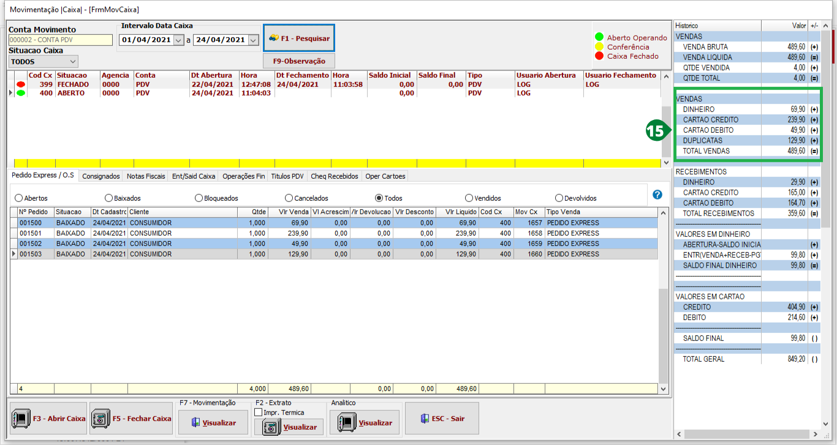Screen dimensions: 837x445
Task: Click the TOTAL GERAL row
Action: (x=747, y=359)
